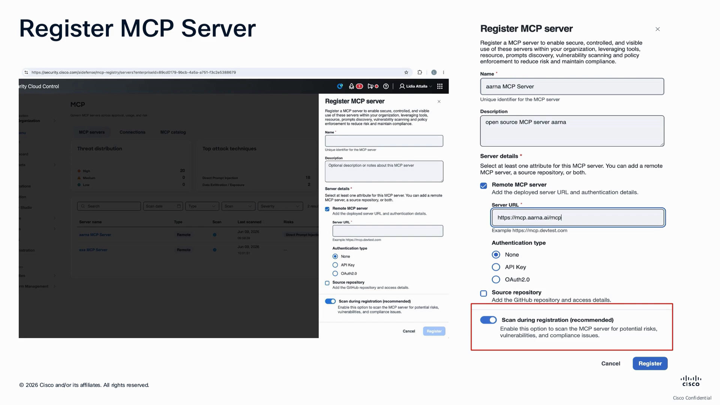Open the nine-dot app launcher grid
Image resolution: width=720 pixels, height=405 pixels.
[x=440, y=86]
